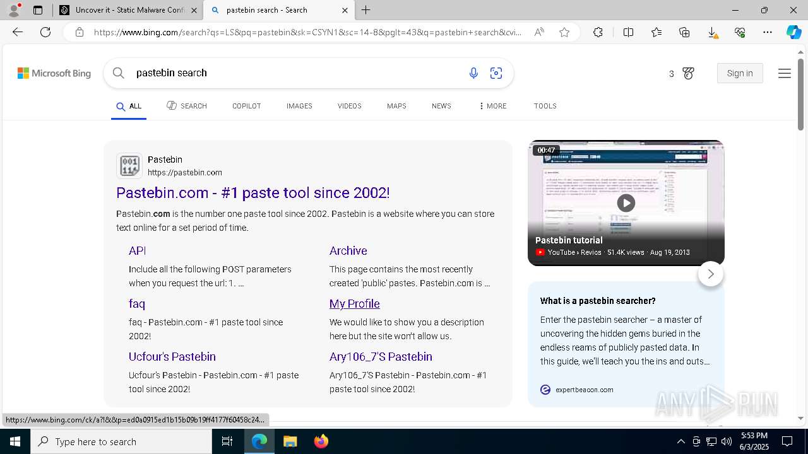808x454 pixels.
Task: Open the API sublink
Action: point(138,251)
